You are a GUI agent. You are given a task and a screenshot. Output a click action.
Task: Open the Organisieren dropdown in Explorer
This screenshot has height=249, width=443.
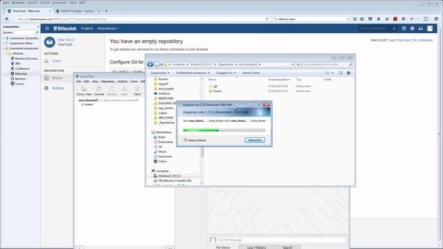coord(160,73)
